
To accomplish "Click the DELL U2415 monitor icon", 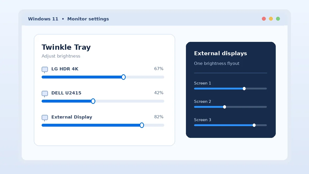I will coord(45,94).
